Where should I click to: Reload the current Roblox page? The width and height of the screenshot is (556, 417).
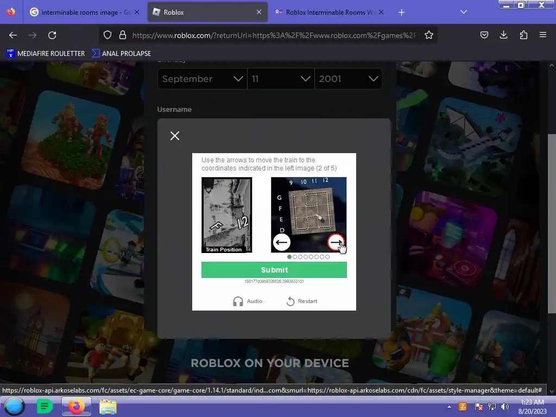coord(52,35)
